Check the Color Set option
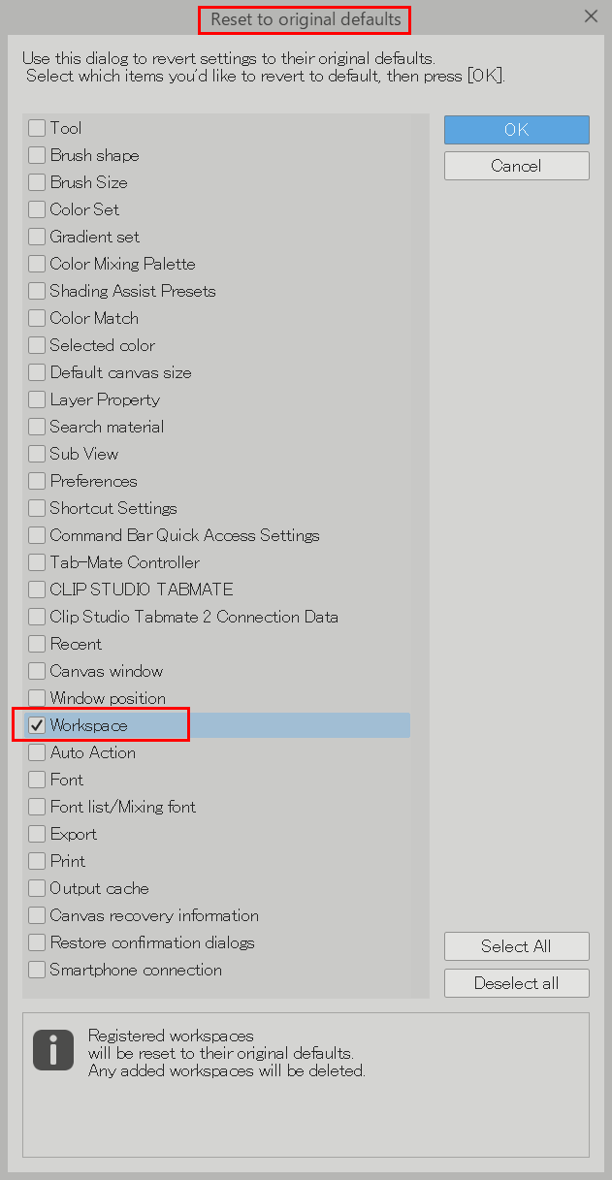The height and width of the screenshot is (1180, 612). tap(36, 209)
